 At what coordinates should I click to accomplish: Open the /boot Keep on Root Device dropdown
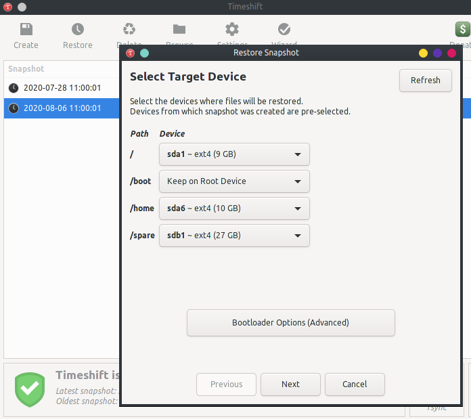pos(234,181)
